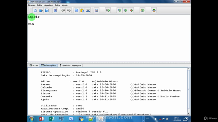Show hidden tray icons with the arrow
Screen dimensions: 218x122
pos(152,119)
